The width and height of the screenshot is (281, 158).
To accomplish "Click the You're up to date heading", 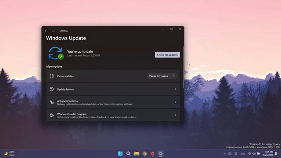I will 80,51.
